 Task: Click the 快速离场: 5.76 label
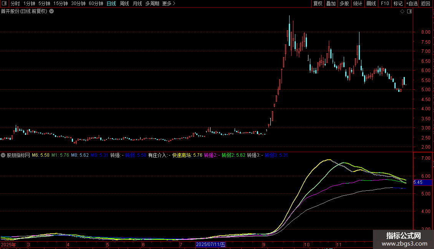(x=187, y=155)
